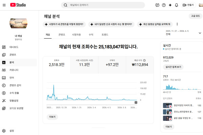Click the 고급 모드 advanced mode button
Viewport: 203px width, 135px height.
196,16
